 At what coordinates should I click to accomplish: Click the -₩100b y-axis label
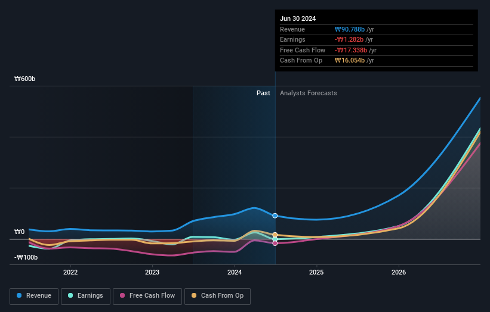click(26, 257)
